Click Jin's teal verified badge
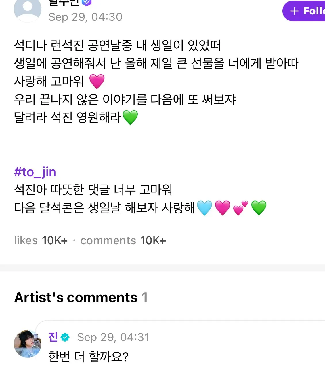The height and width of the screenshot is (375, 325). [65, 337]
